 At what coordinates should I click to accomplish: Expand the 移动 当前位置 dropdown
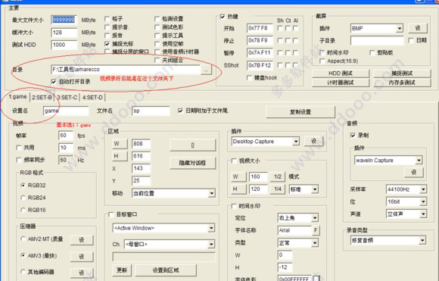[212, 193]
